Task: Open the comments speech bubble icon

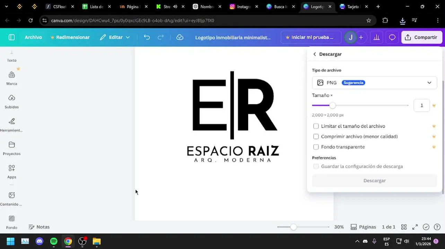Action: point(392,37)
